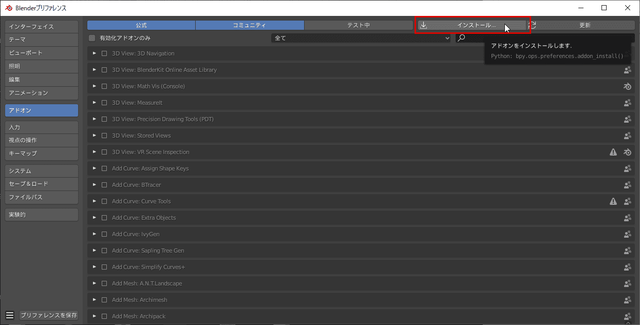Expand the Extra Objects add-on details
640x325 pixels.
coord(95,218)
